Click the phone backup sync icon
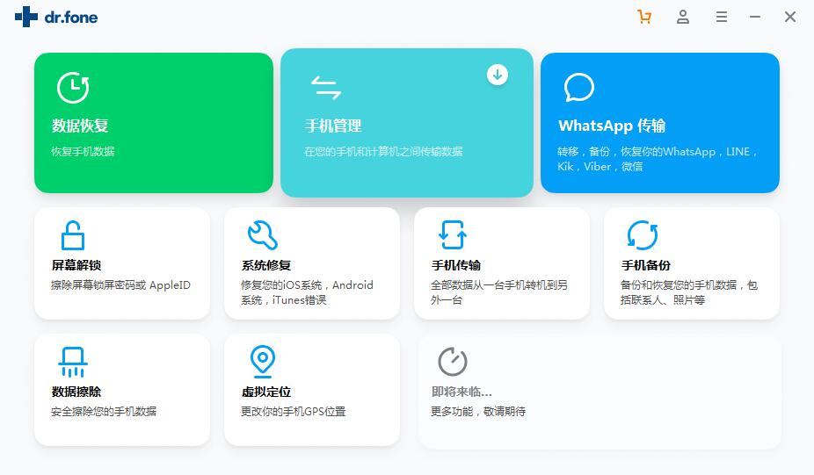 coord(643,235)
